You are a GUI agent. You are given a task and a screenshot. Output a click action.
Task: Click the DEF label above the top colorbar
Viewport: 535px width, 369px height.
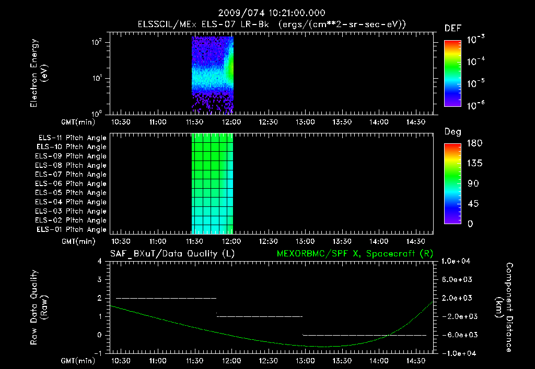[x=453, y=29]
